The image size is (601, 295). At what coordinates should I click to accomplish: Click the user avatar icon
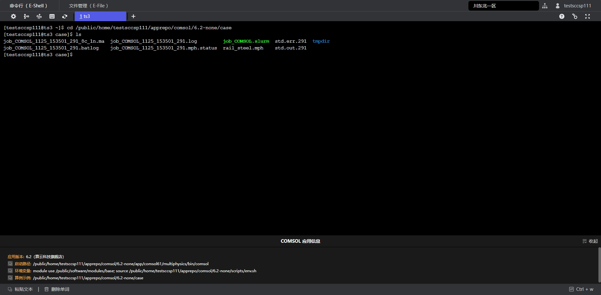558,6
